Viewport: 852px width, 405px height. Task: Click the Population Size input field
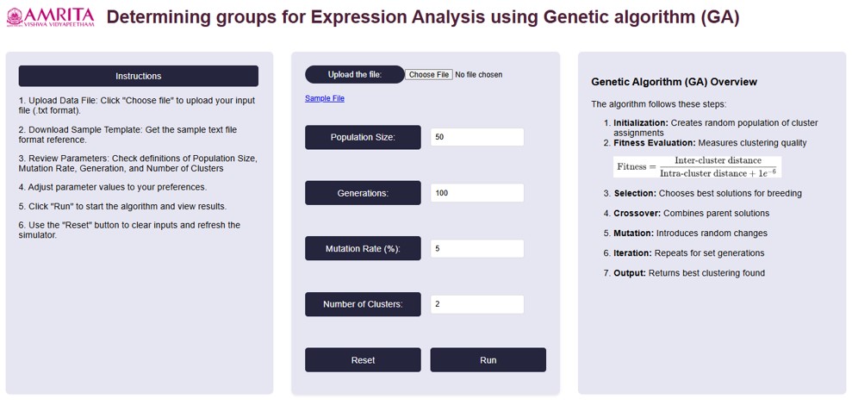[x=476, y=137]
